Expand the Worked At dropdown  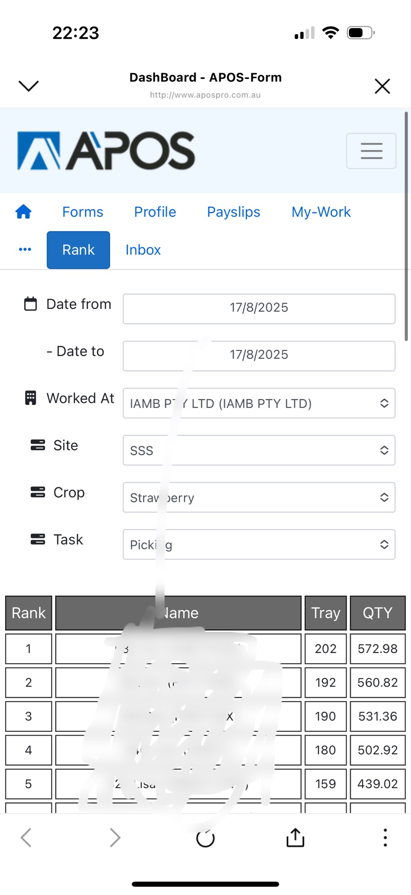259,403
